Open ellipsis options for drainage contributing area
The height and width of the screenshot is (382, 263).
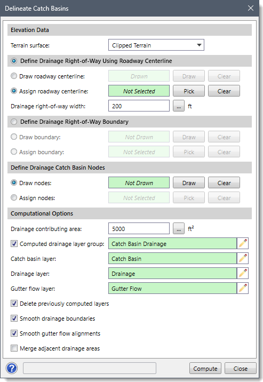[x=179, y=228]
